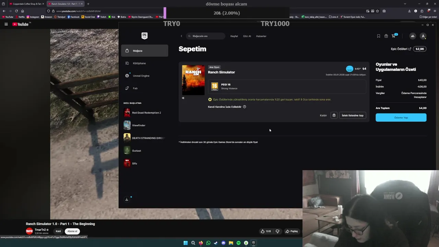Open the Göz At tab
This screenshot has height=247, width=439.
click(x=247, y=36)
